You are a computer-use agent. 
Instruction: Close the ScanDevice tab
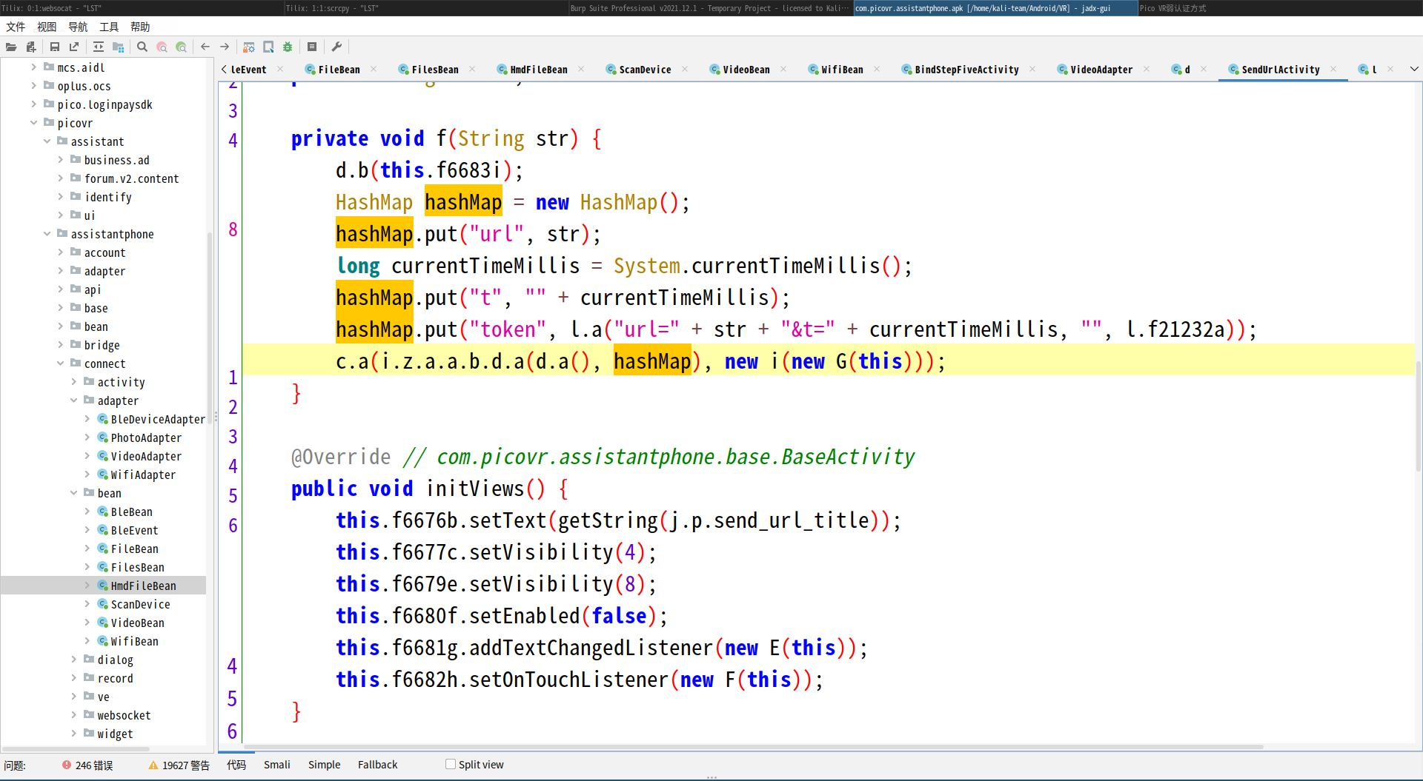pos(685,69)
